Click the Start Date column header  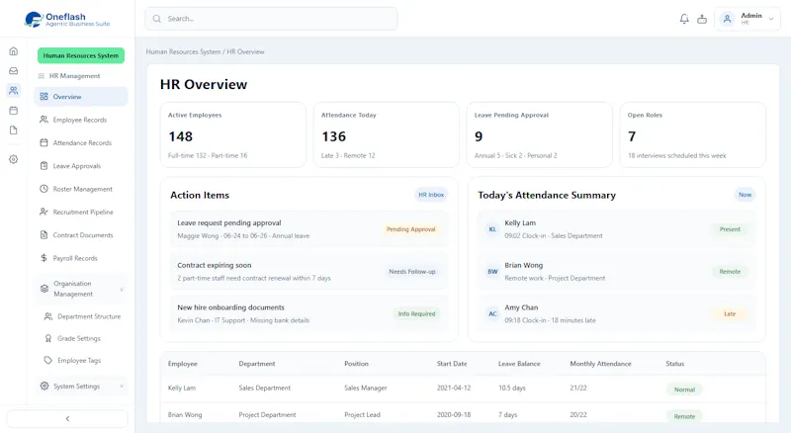[452, 364]
